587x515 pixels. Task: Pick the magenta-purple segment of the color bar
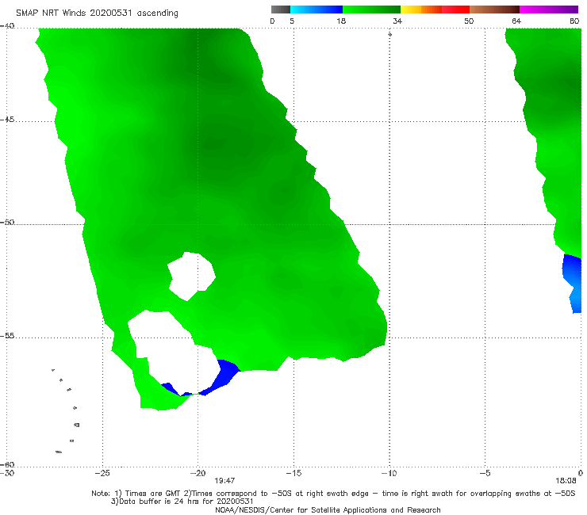(x=549, y=10)
